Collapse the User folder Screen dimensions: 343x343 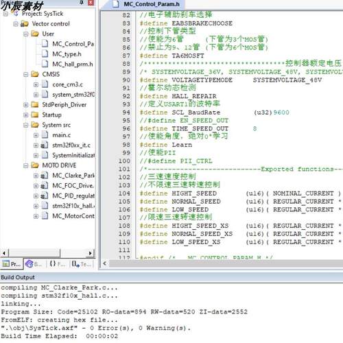(26, 34)
